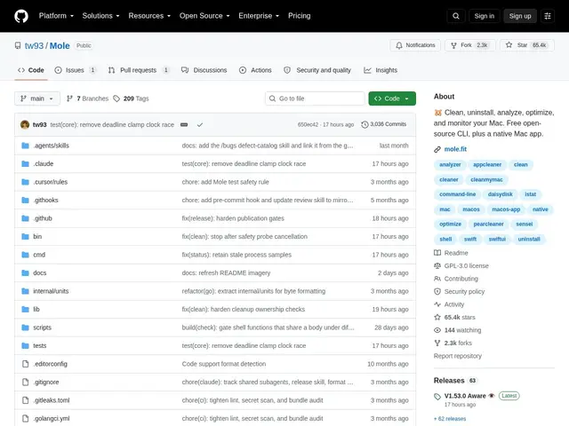Open the GitHub home logo
Image resolution: width=569 pixels, height=426 pixels.
click(21, 16)
